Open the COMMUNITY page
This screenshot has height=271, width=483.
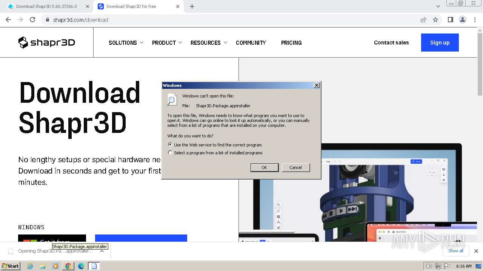[251, 43]
